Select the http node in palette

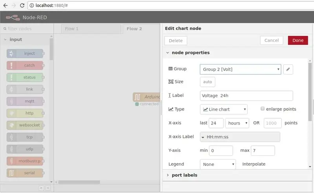coord(25,113)
